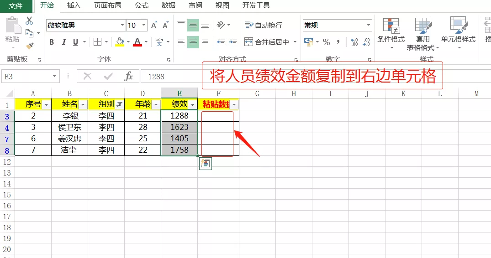
Task: Open the 字体 group dialog launcher
Action: [x=169, y=60]
